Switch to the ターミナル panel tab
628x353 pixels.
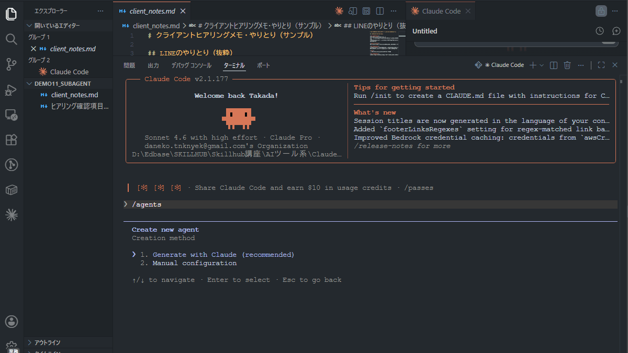[234, 65]
